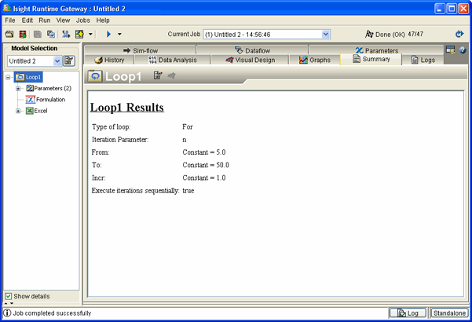This screenshot has height=322, width=472.
Task: Toggle the Show details checkbox
Action: [x=9, y=296]
